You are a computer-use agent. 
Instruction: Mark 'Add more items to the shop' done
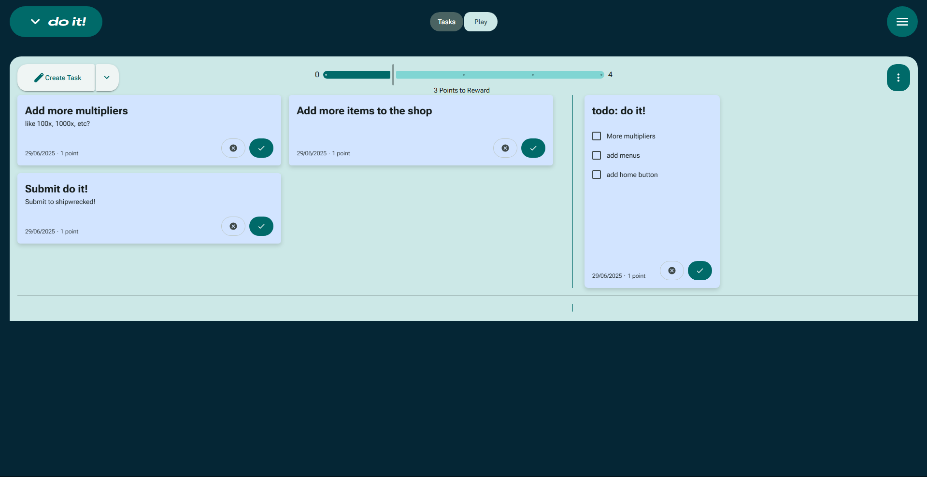[x=533, y=148]
